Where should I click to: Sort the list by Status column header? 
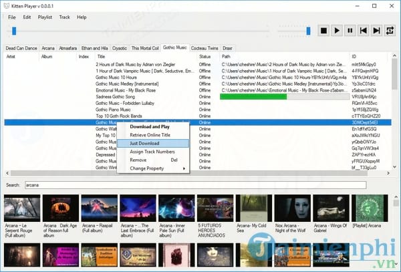pos(205,57)
